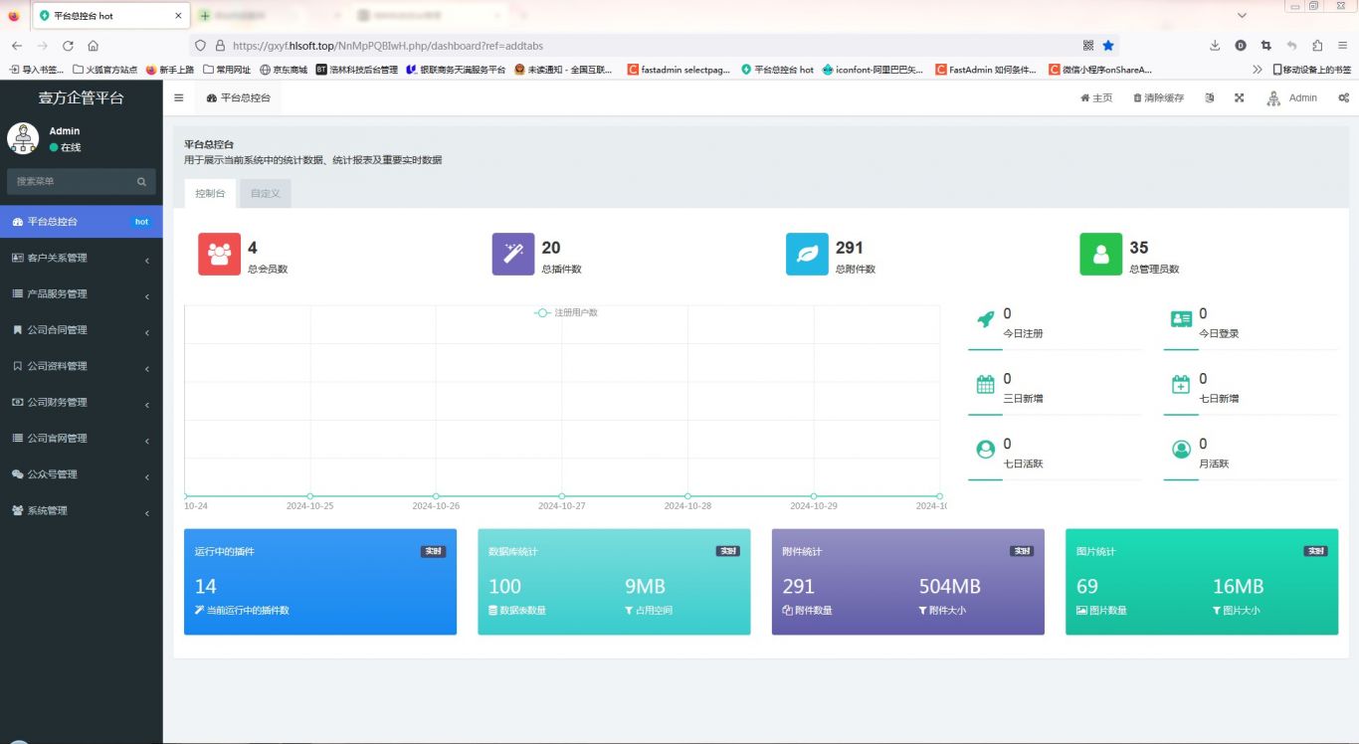Expand 系统管理 sidebar menu
1359x744 pixels.
click(x=81, y=510)
